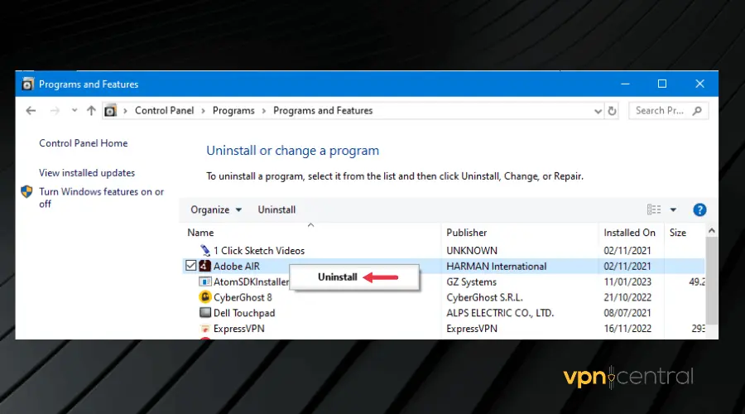Image resolution: width=745 pixels, height=414 pixels.
Task: Open View installed updates link
Action: click(87, 173)
